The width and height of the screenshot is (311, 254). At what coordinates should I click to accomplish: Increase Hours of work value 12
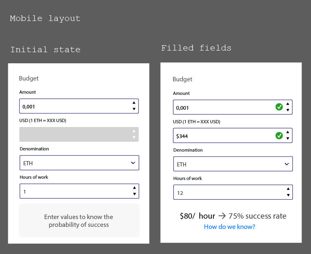[x=288, y=189]
